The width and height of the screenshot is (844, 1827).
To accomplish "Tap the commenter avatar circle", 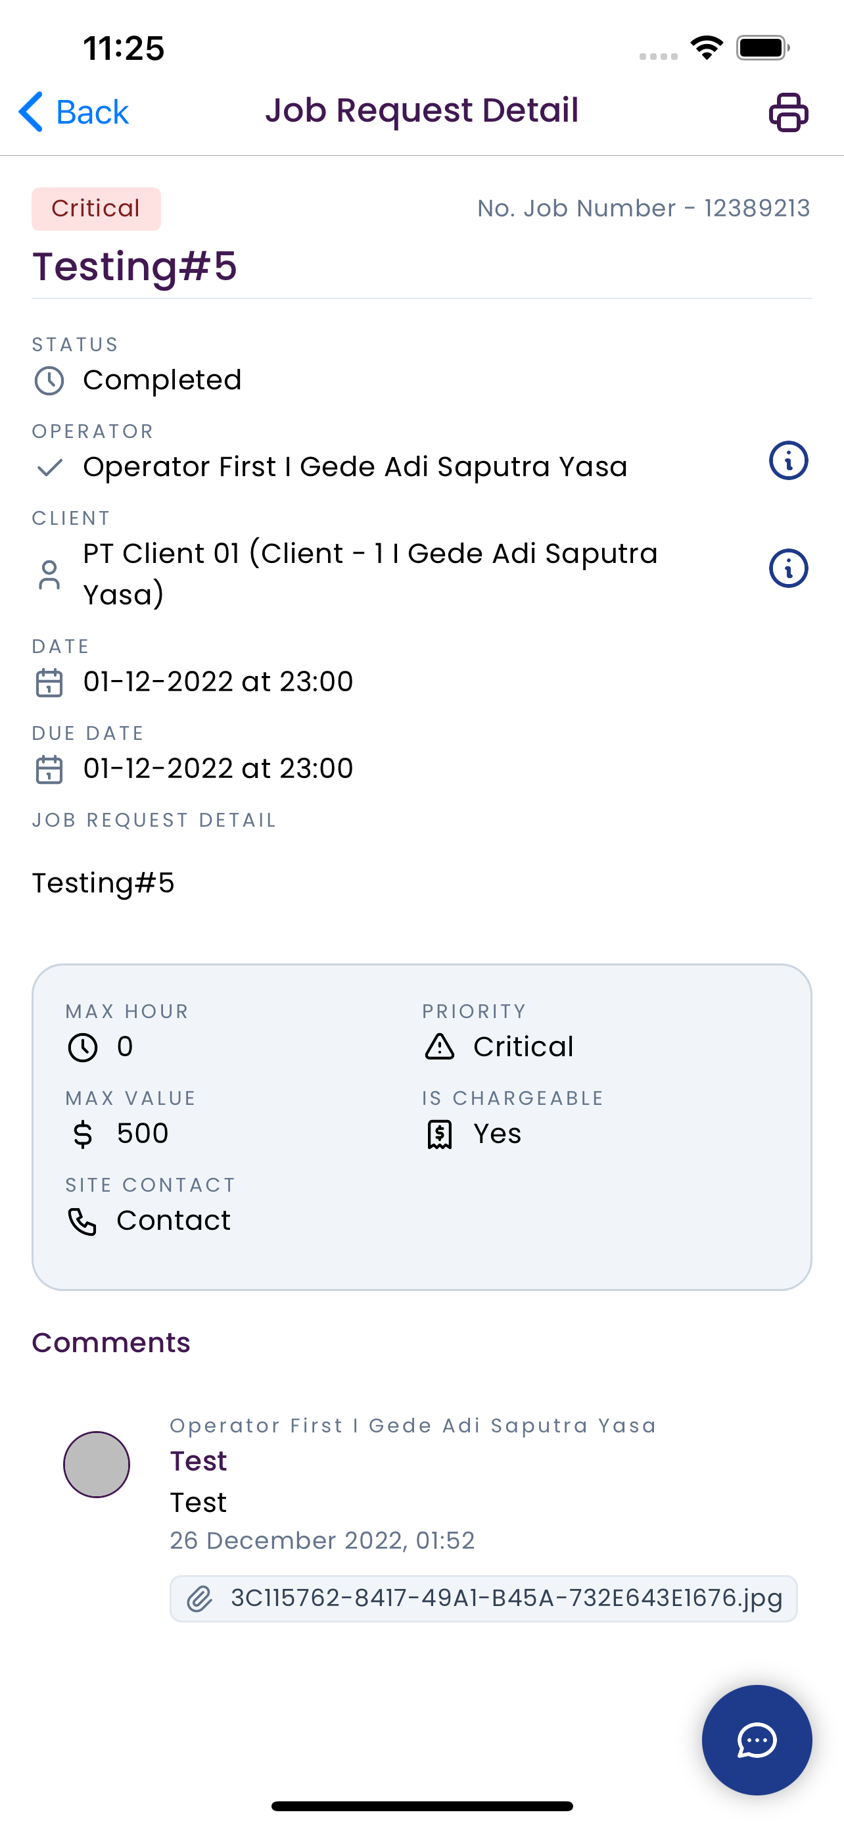I will (97, 1464).
